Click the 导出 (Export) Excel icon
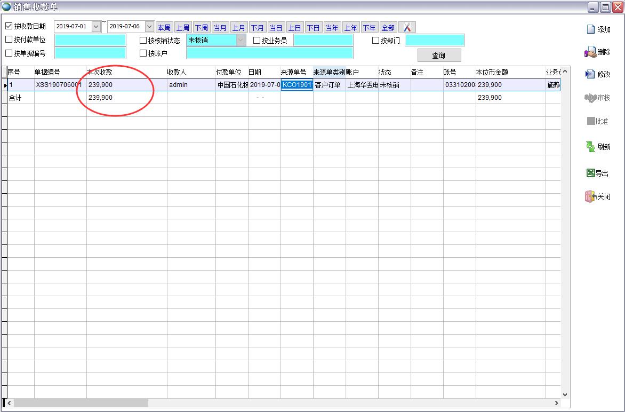Image resolution: width=625 pixels, height=412 pixels. 590,173
